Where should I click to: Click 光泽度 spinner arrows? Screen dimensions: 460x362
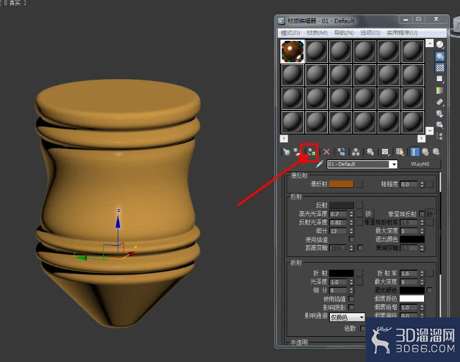click(351, 282)
